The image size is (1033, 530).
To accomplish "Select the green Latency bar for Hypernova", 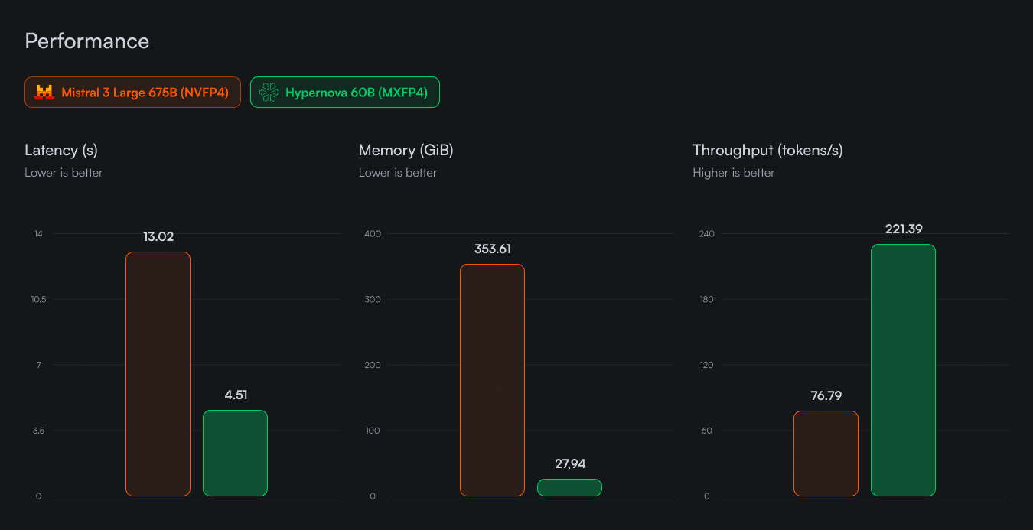I will click(x=235, y=453).
